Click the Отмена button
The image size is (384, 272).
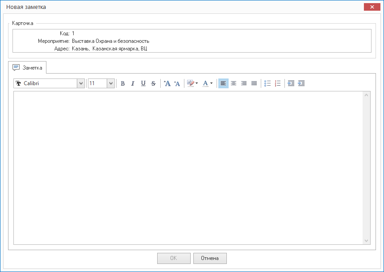210,258
